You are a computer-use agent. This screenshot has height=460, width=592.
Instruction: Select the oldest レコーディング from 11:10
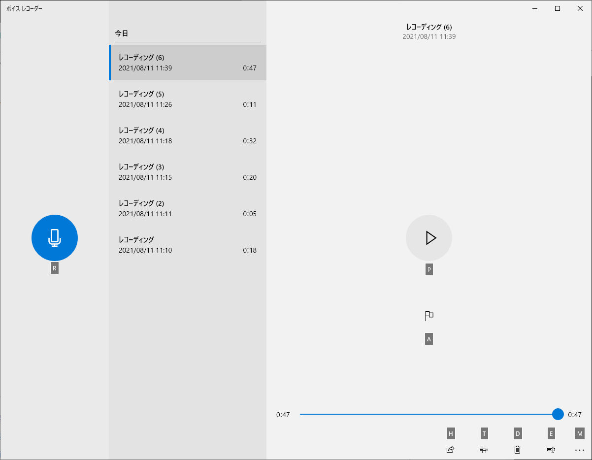[x=187, y=245]
